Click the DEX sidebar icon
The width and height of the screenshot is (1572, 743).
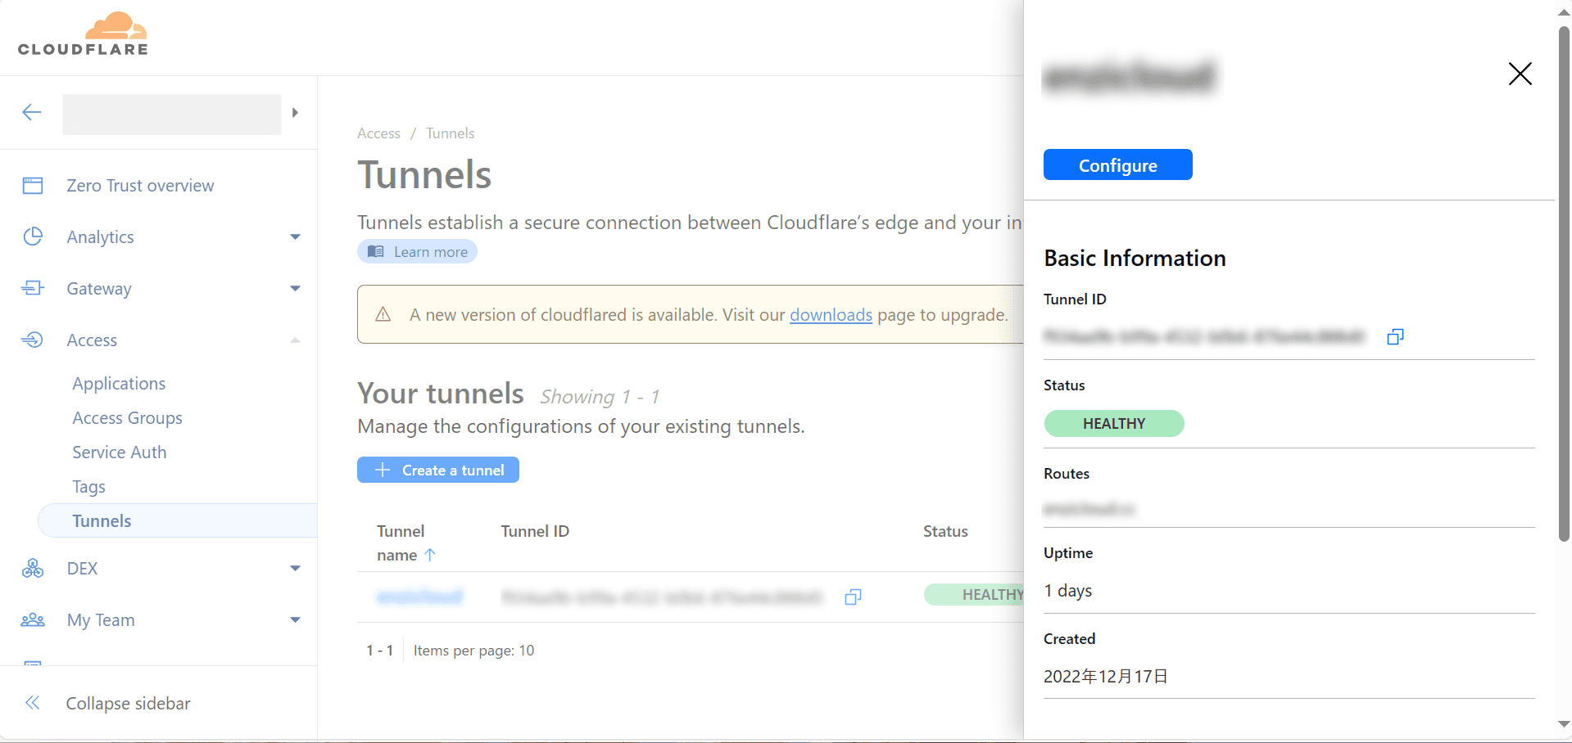tap(33, 569)
